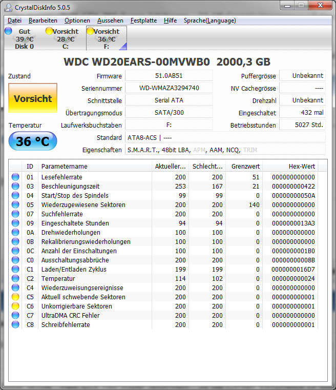Click blue status icon for Suchfehlerrate
Screen dimensions: 336x390
coord(15,214)
